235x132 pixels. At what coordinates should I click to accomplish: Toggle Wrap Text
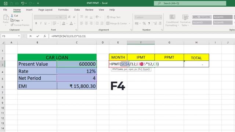pos(113,17)
